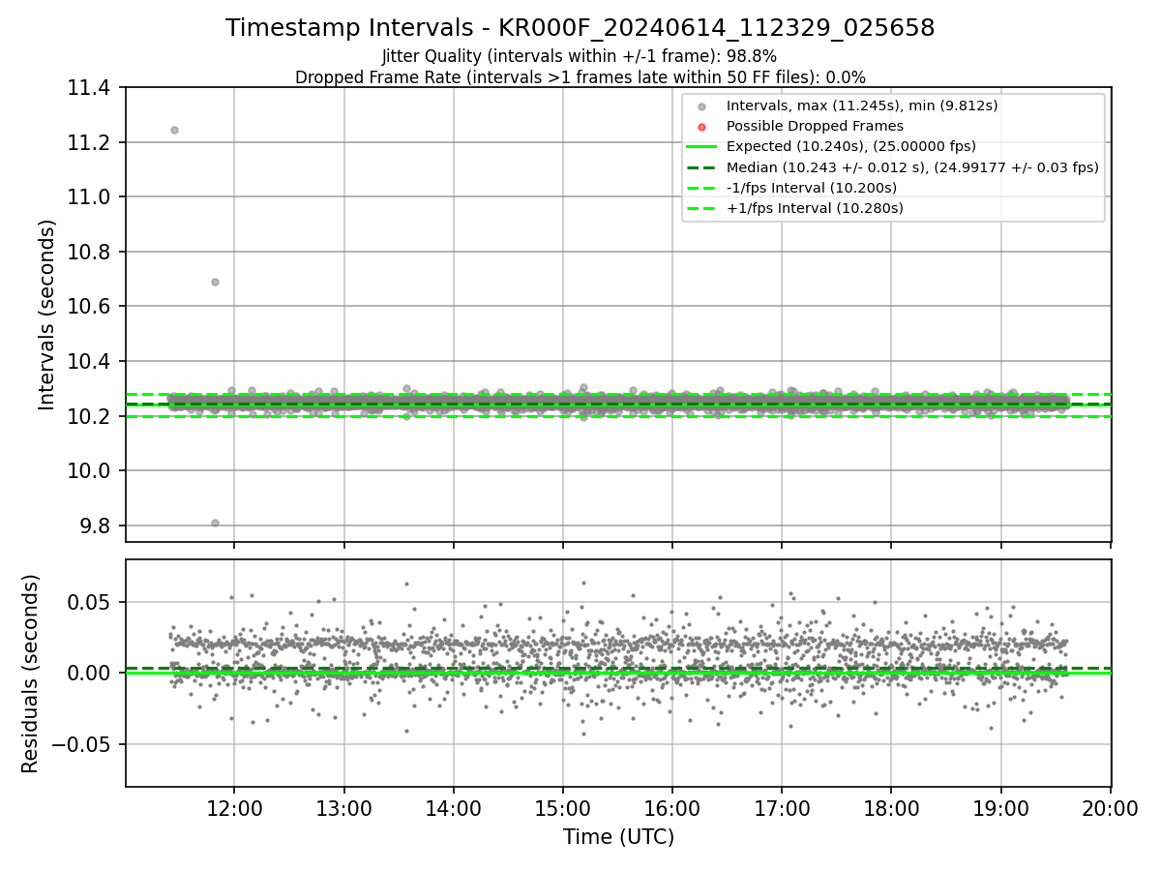Viewport: 1161px width, 871px height.
Task: Click the outlier data point near 10.69 seconds
Action: [x=215, y=282]
